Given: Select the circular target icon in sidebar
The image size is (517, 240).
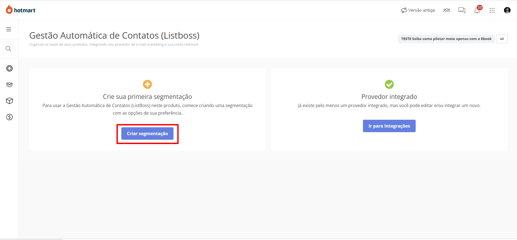Looking at the screenshot, I should pyautogui.click(x=9, y=68).
